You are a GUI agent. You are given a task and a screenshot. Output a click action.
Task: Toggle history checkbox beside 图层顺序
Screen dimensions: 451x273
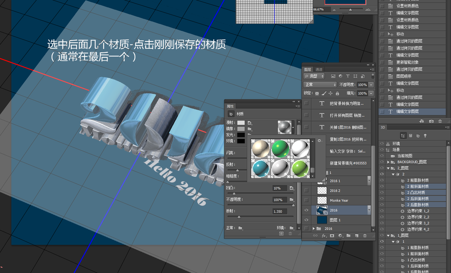382,76
